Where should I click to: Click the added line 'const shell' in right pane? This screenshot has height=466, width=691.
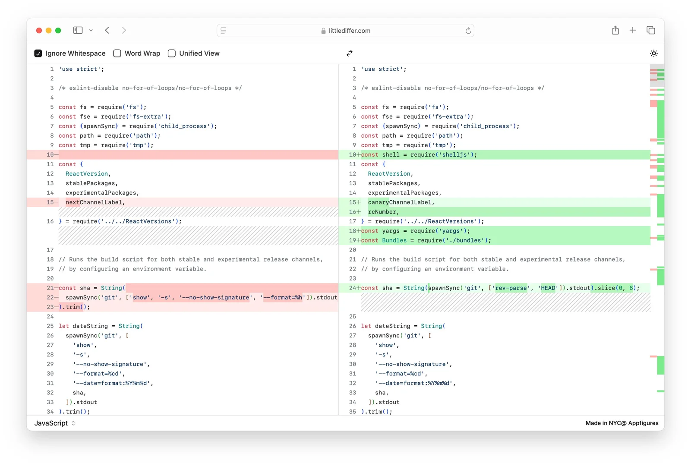click(419, 155)
